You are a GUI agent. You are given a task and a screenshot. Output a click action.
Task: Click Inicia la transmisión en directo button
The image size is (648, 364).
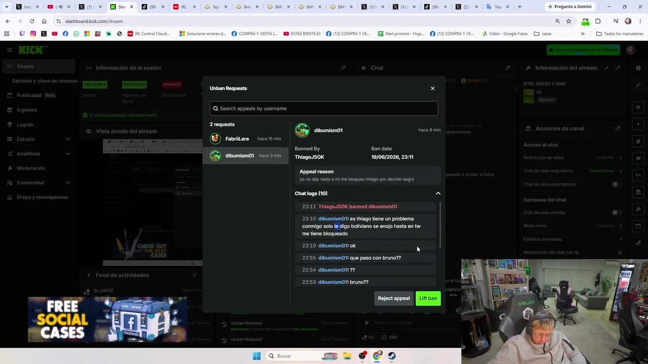(584, 50)
